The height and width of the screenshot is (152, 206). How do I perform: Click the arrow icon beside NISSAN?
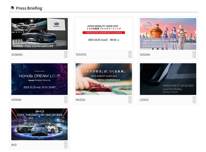click(x=194, y=54)
